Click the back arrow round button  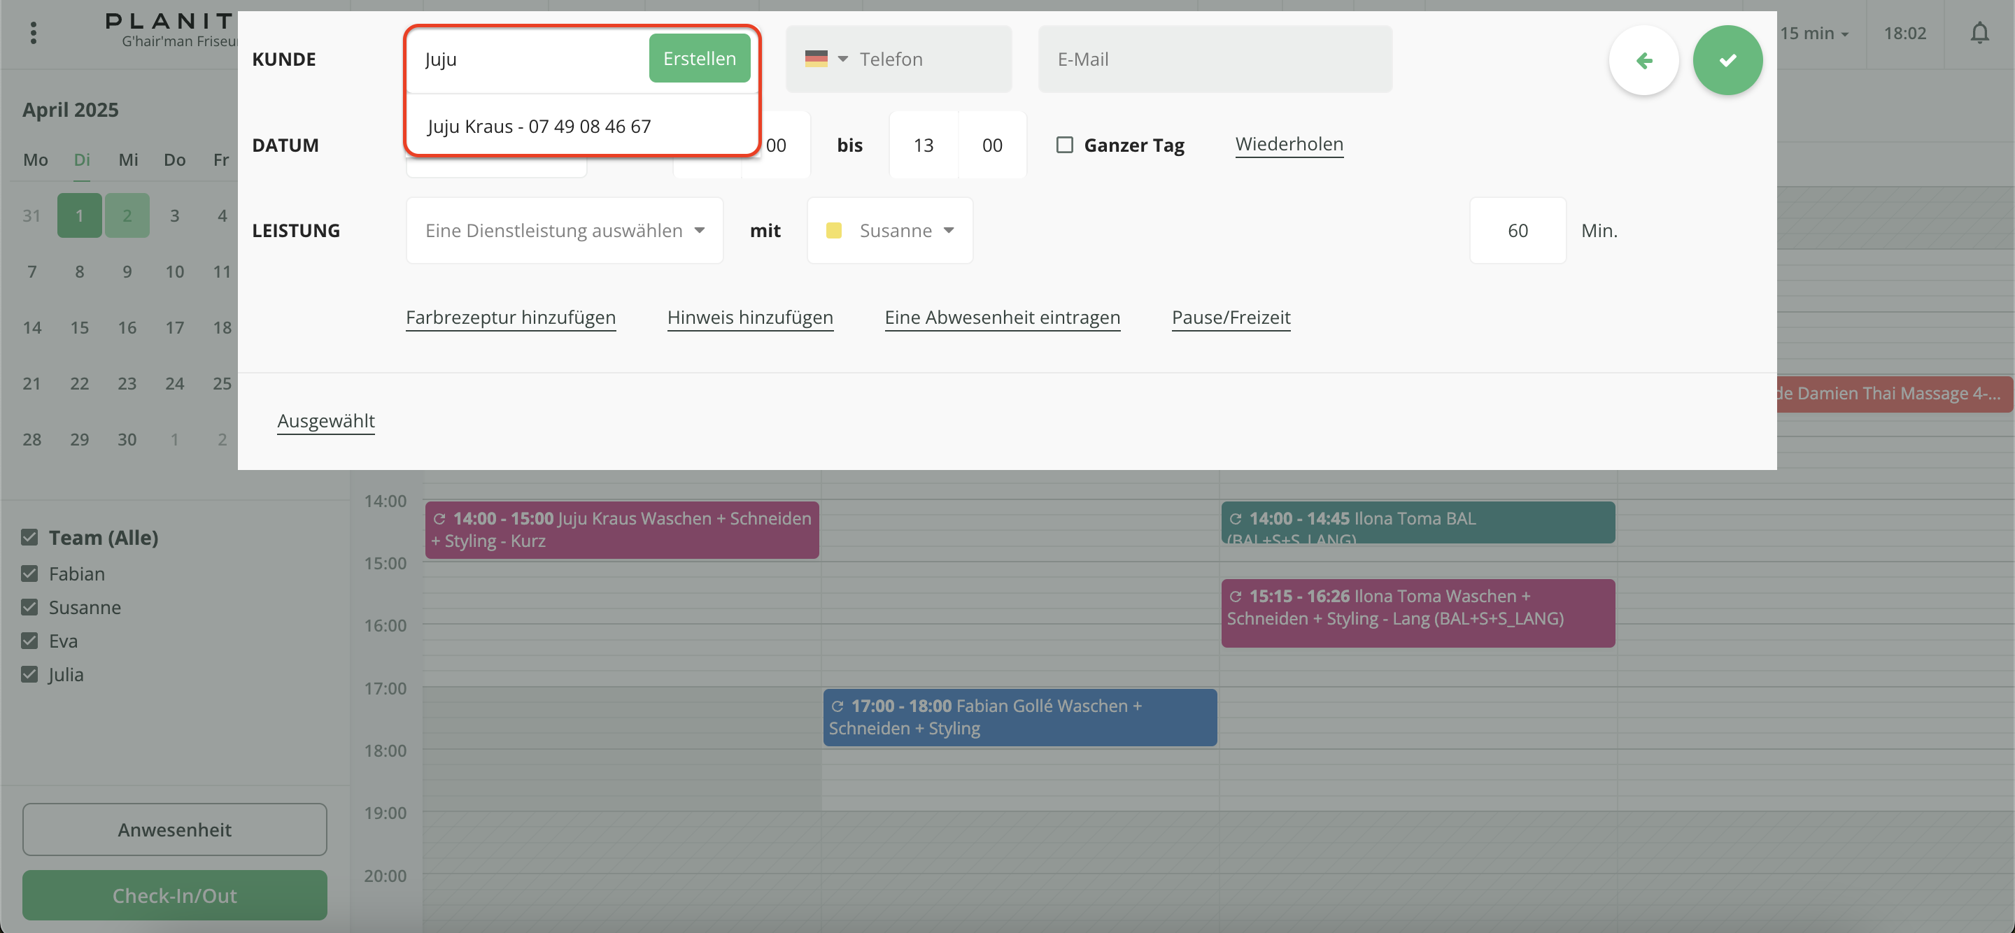pos(1643,60)
